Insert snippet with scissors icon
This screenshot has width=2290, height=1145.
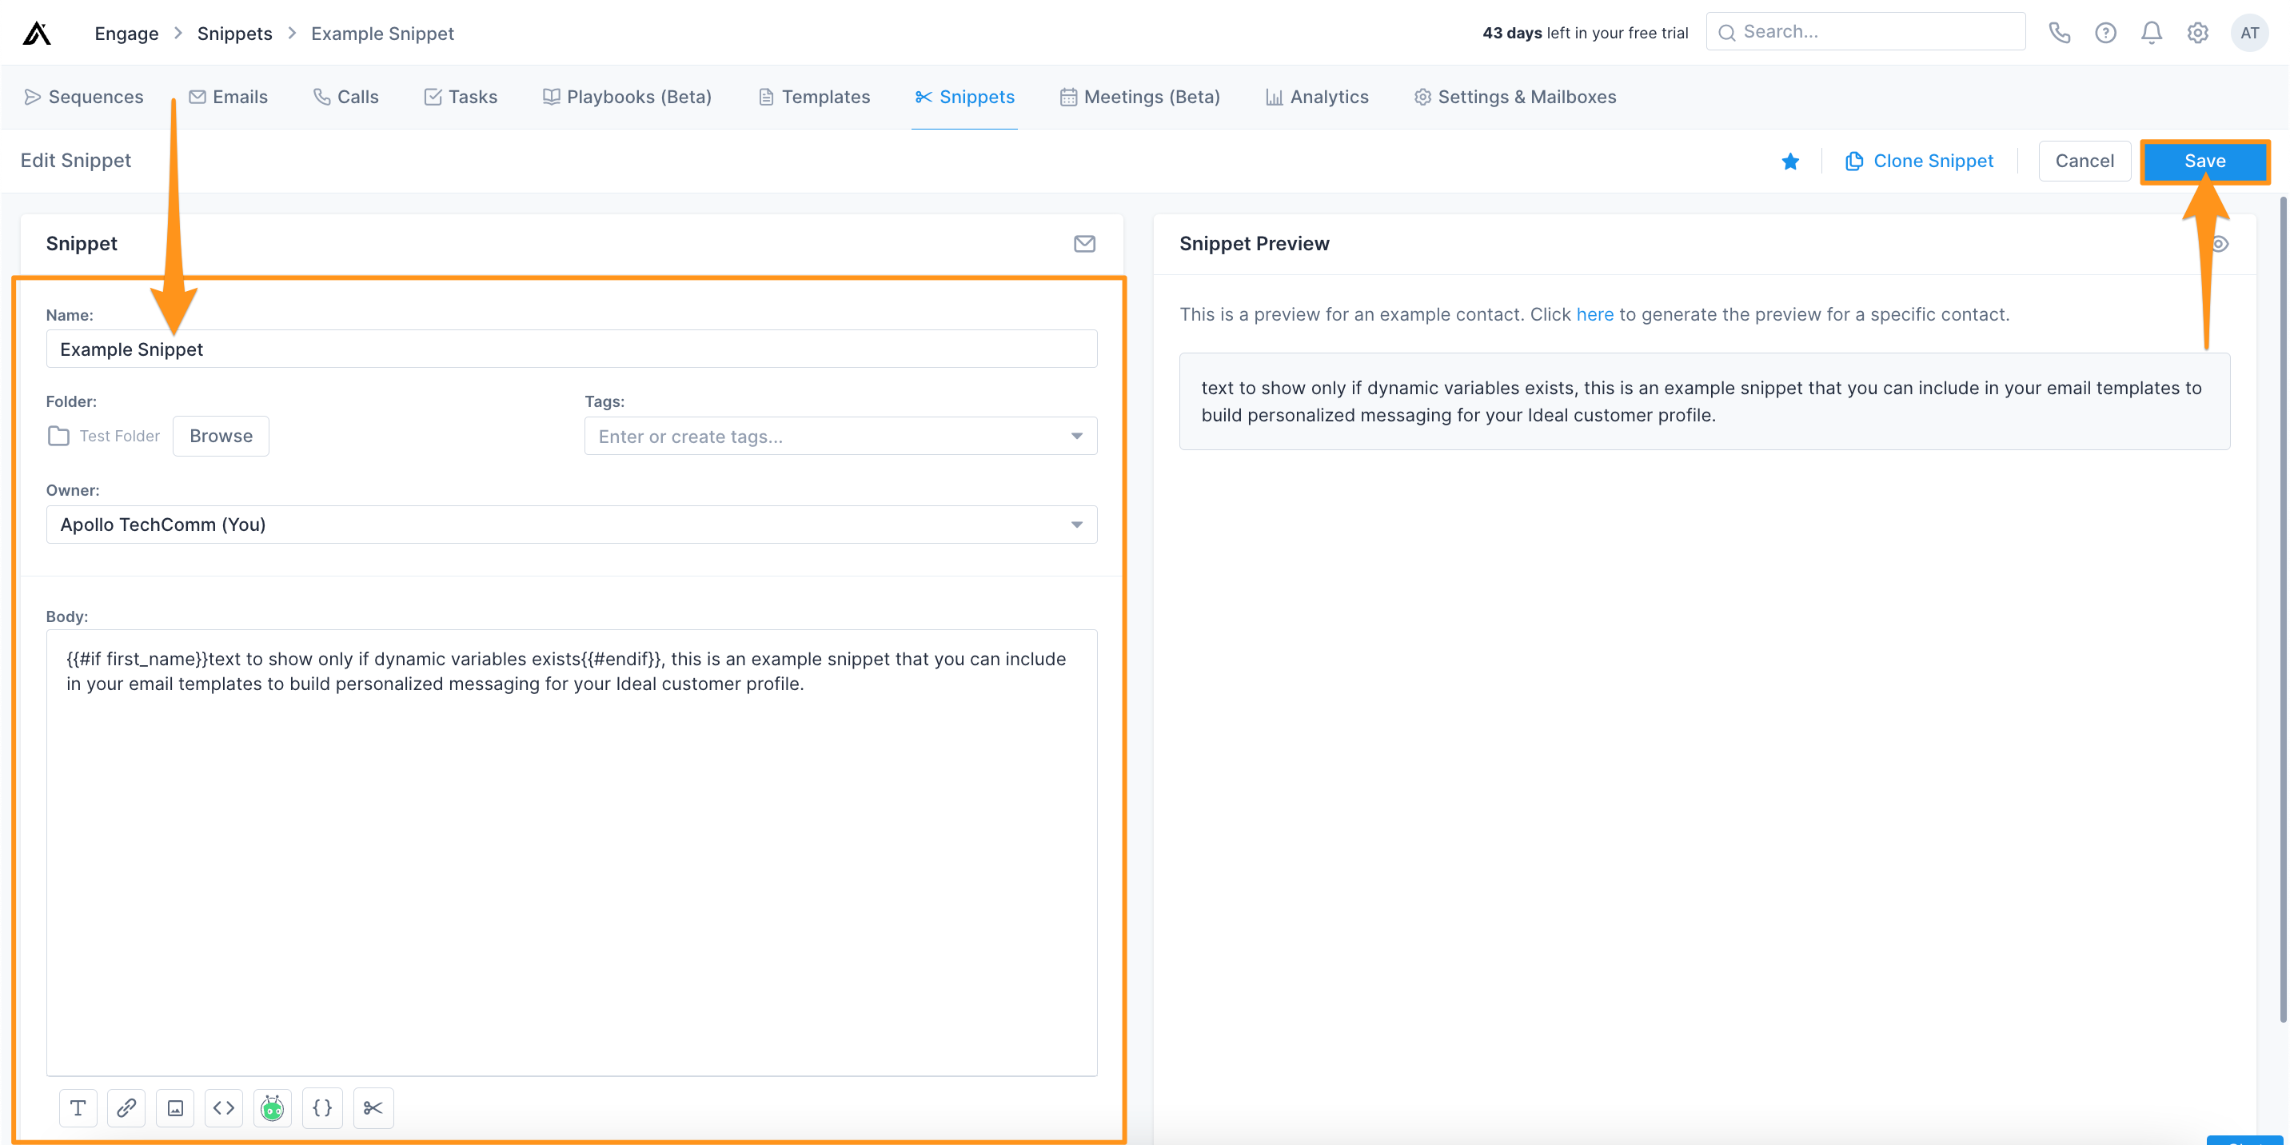tap(373, 1107)
